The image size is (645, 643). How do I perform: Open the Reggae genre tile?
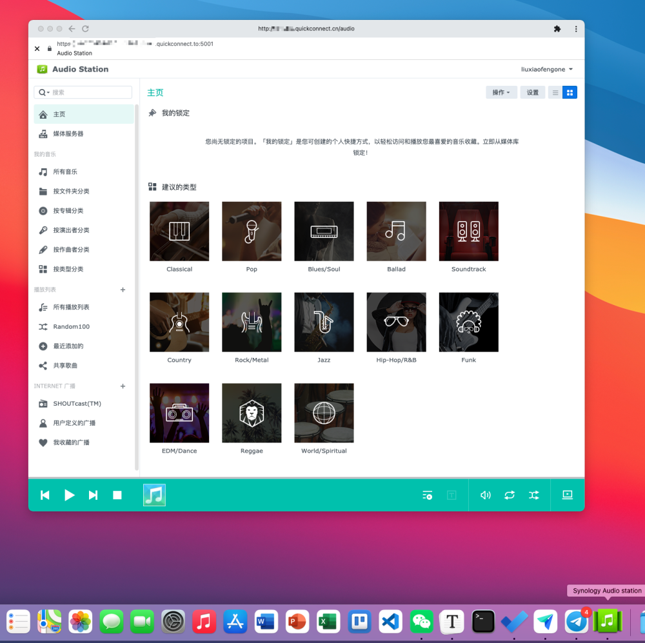[252, 413]
